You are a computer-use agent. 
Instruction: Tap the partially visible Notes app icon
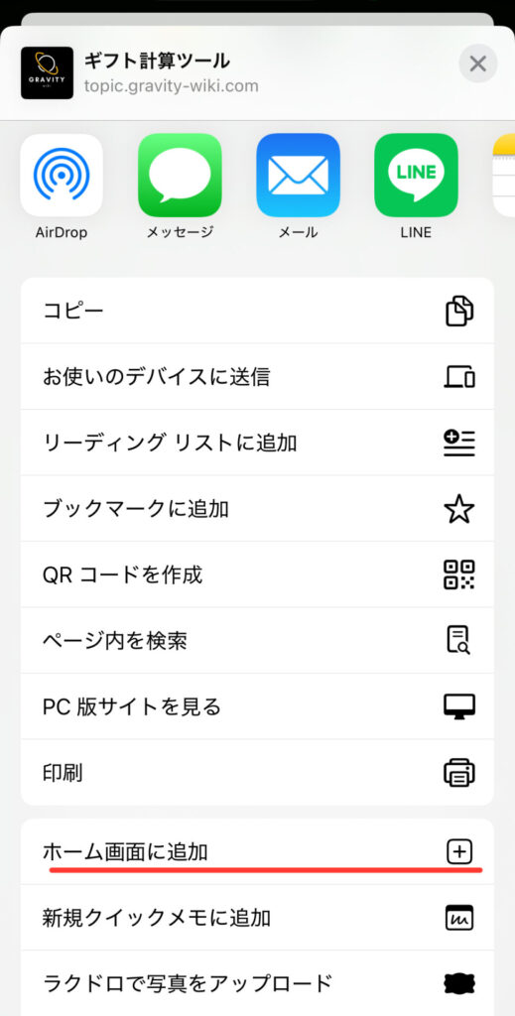pos(504,175)
